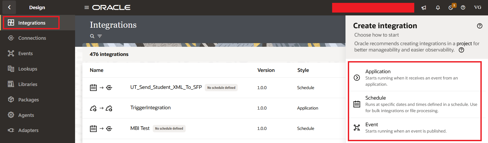This screenshot has width=488, height=143.
Task: Open the hamburger navigation menu
Action: click(x=87, y=8)
